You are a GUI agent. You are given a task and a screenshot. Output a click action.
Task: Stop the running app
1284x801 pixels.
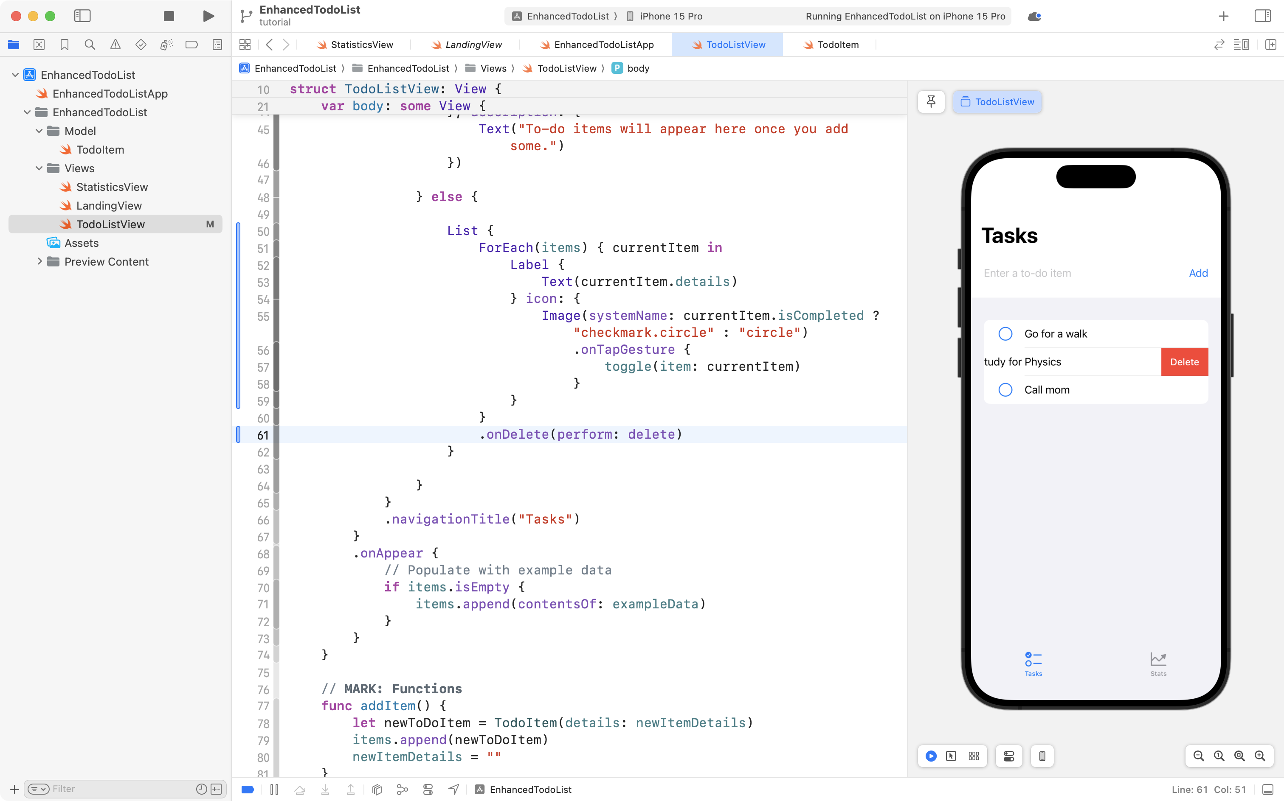(169, 16)
